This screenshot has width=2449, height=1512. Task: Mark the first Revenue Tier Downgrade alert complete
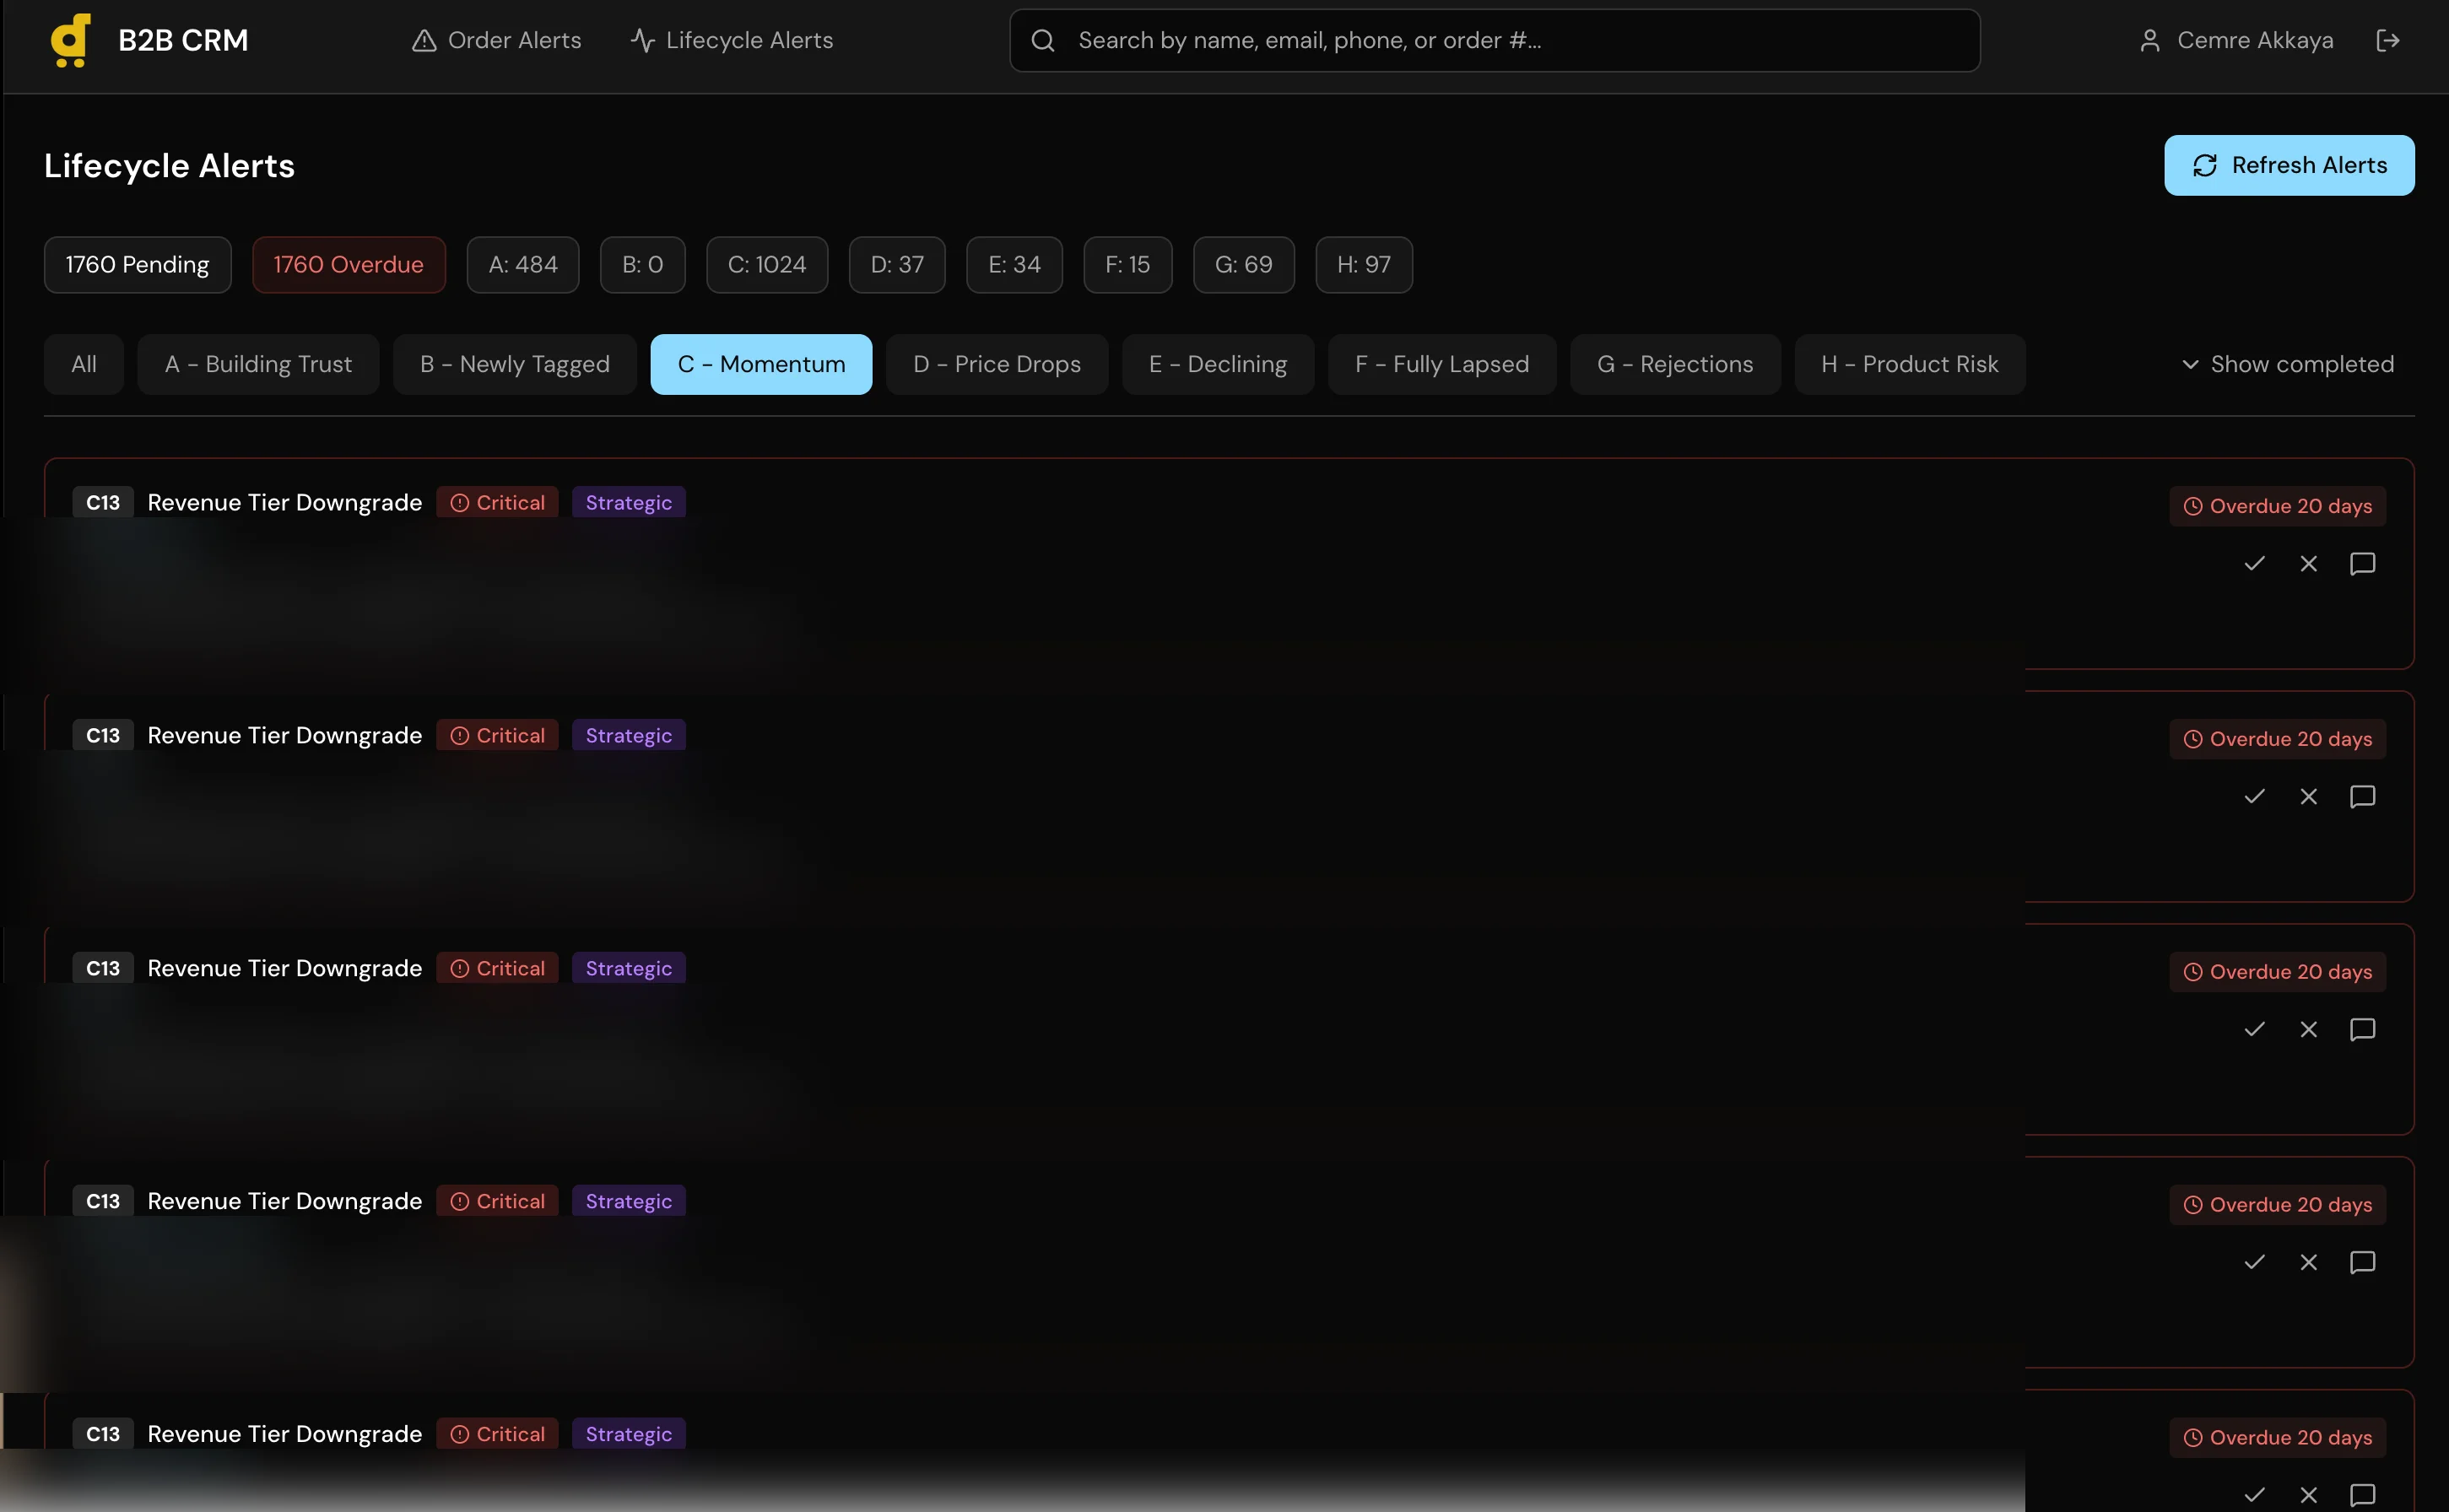2254,563
